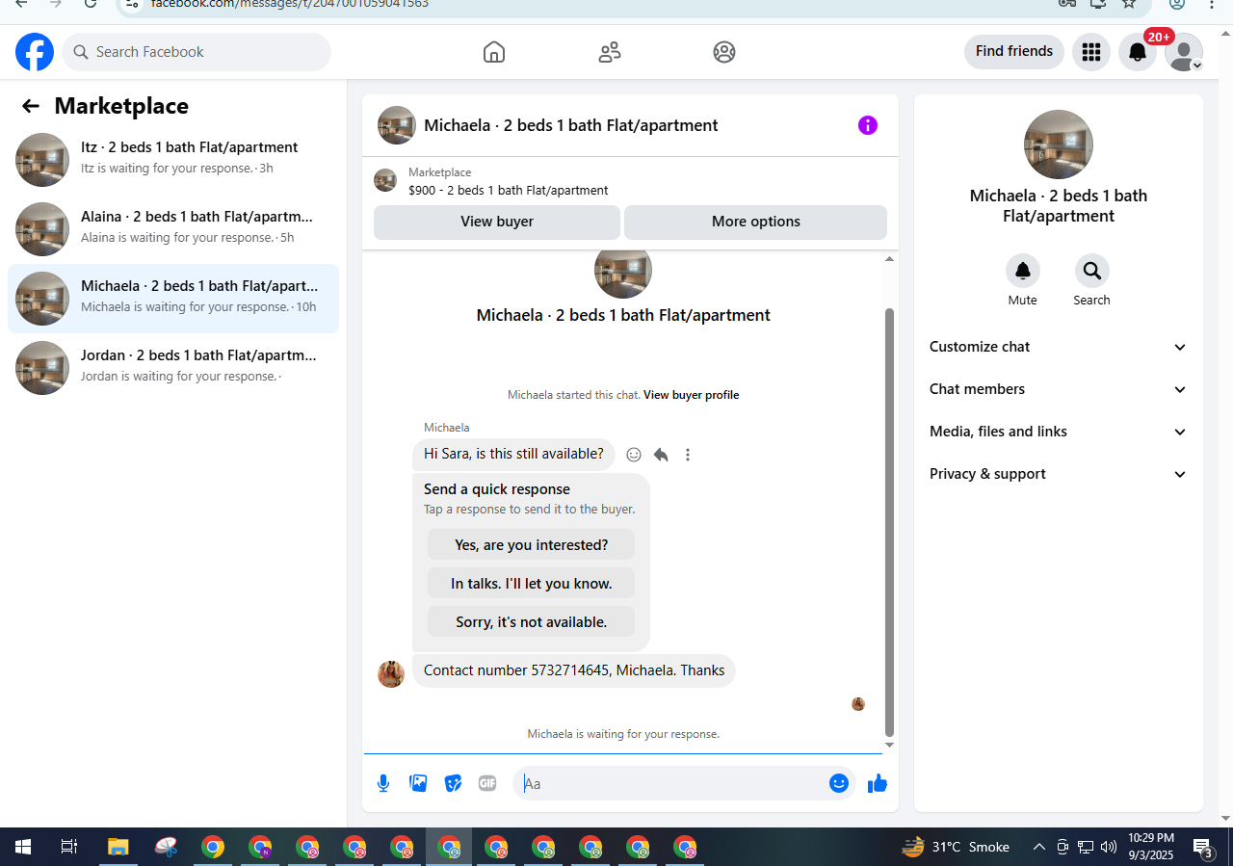Open the Groups icon in the top navigation

coord(724,52)
